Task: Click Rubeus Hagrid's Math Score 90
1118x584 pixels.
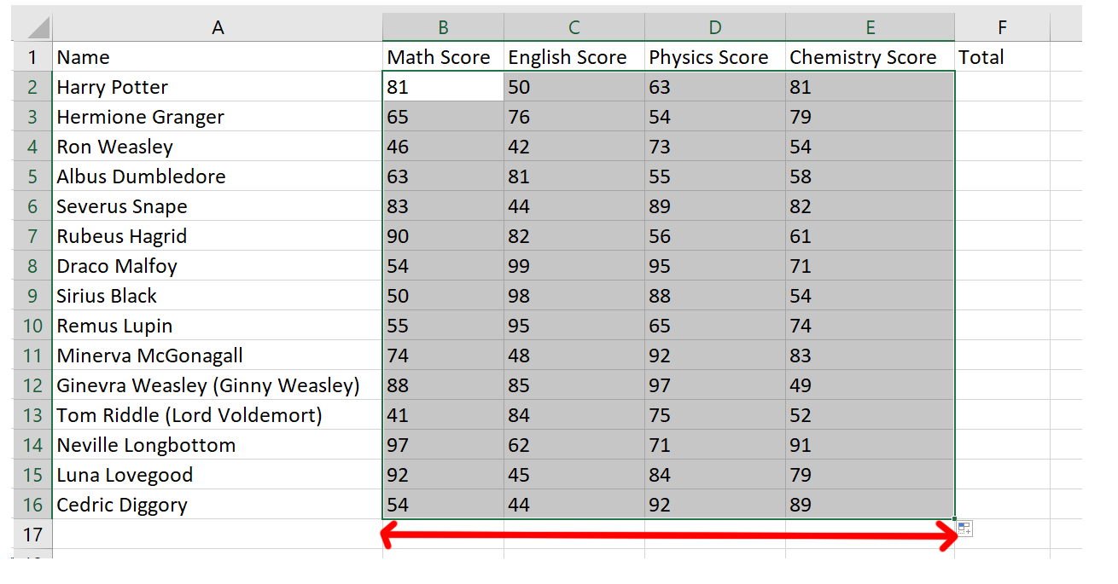Action: (x=443, y=236)
